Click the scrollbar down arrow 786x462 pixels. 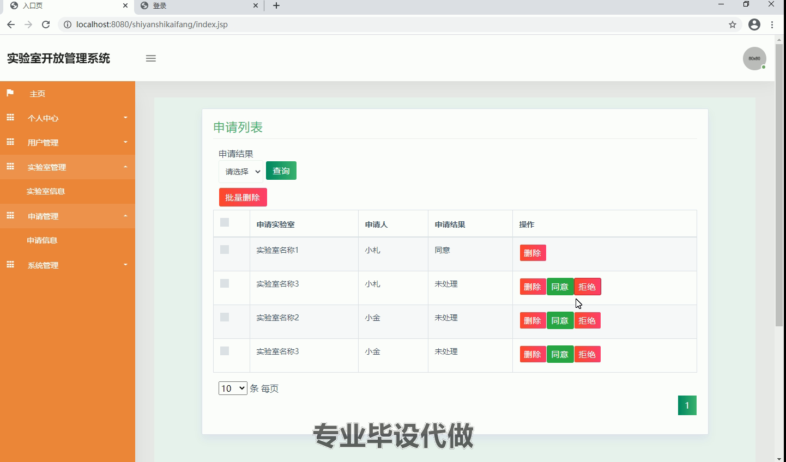(x=779, y=458)
